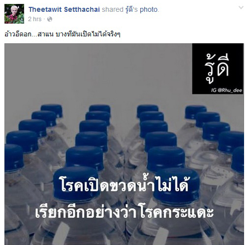Click the globe public privacy icon

point(50,19)
